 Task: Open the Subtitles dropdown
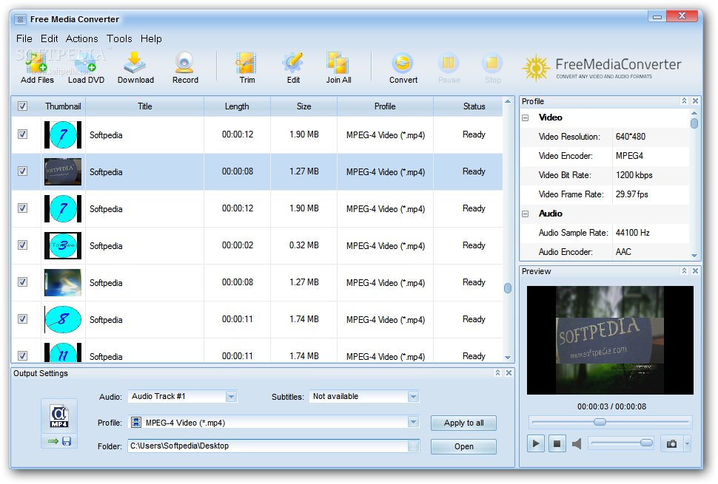(x=413, y=397)
